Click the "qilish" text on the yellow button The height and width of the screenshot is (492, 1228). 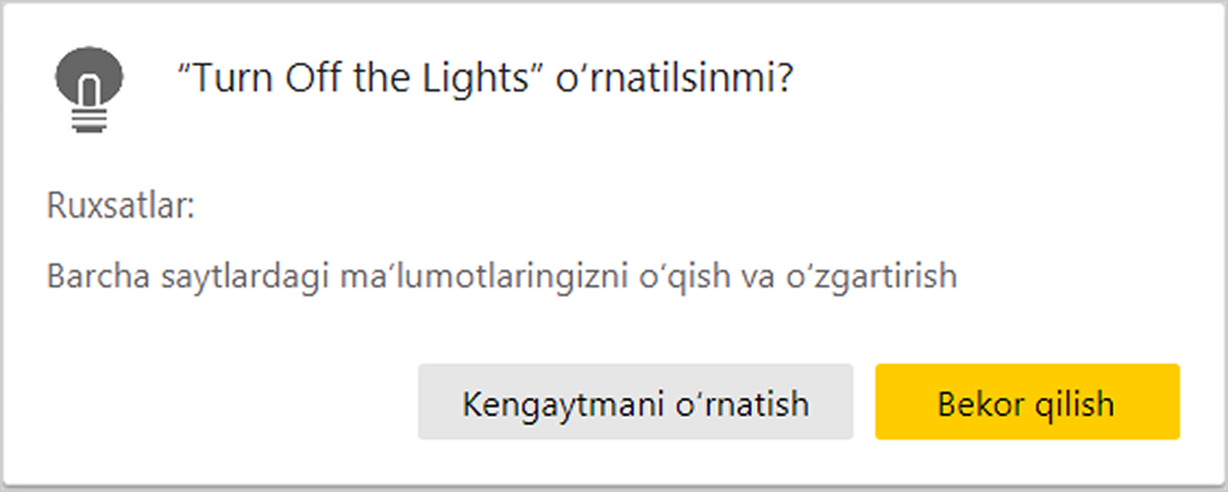[1074, 404]
